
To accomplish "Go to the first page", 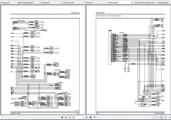I will [62, 117].
